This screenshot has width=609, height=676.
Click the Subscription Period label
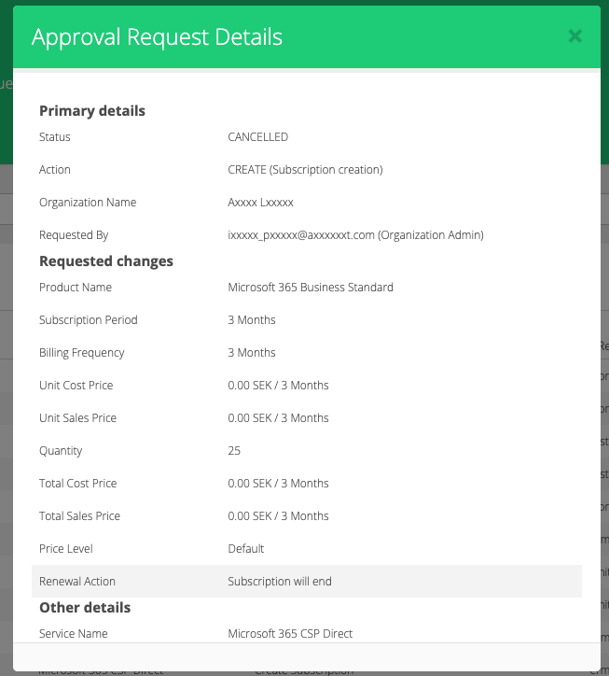89,320
